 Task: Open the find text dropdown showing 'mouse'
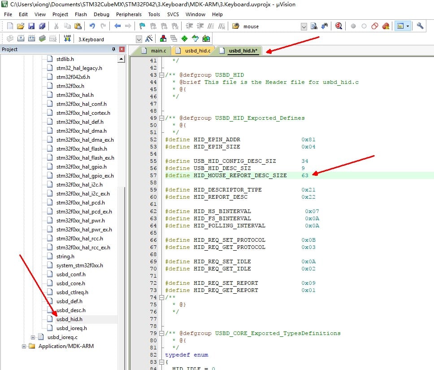point(304,26)
